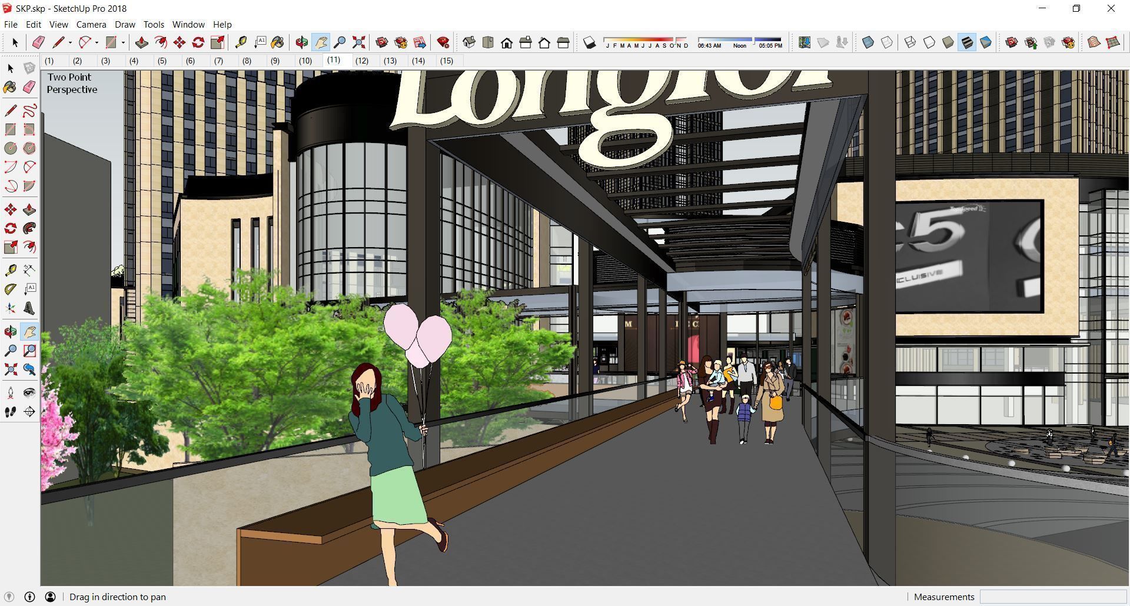
Task: Click the shadow month slider J-D
Action: click(x=646, y=42)
